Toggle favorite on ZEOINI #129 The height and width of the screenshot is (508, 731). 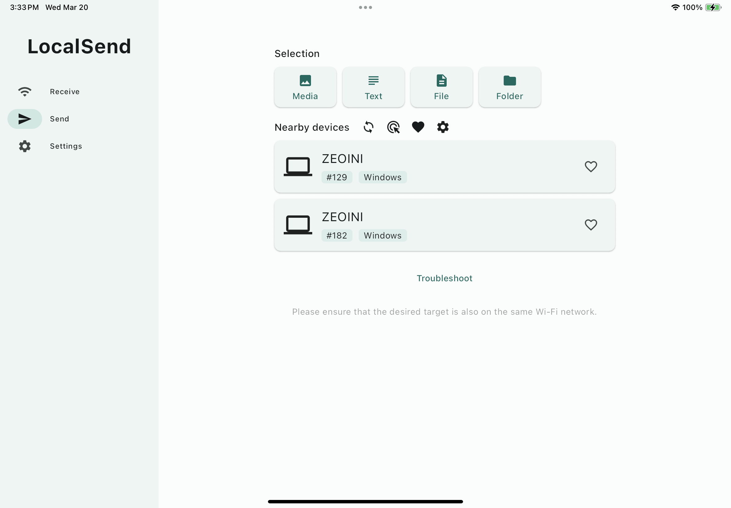(x=591, y=166)
